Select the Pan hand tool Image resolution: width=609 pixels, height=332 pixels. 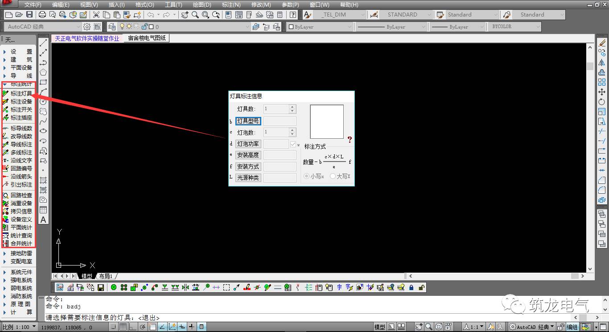click(x=185, y=15)
